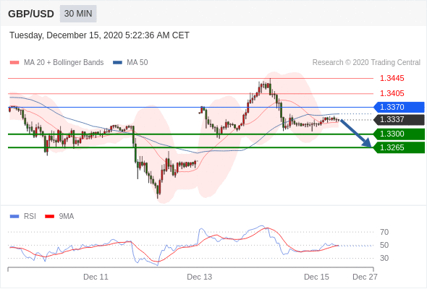Viewport: 427px width, 289px height.
Task: Select the 1.3265 support price tag
Action: pos(399,147)
